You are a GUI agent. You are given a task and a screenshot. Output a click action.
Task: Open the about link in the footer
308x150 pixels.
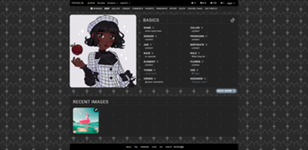129,147
